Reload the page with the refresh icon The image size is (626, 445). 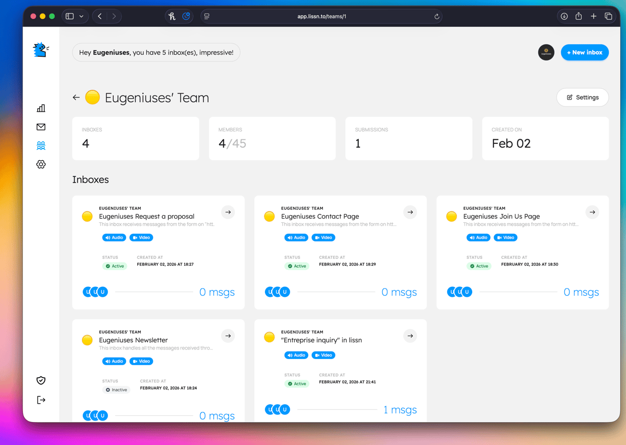(x=437, y=16)
